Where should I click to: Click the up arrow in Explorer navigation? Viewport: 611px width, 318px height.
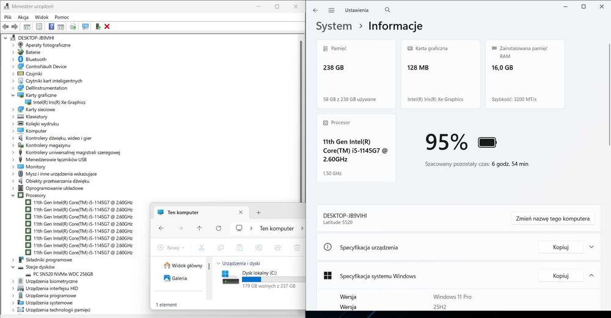(199, 228)
